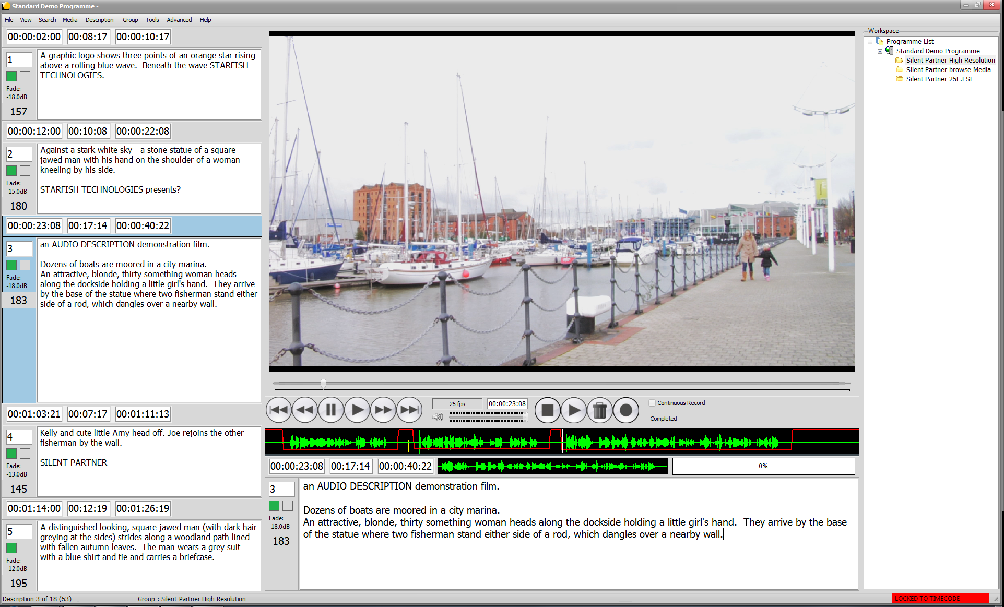The width and height of the screenshot is (1004, 607).
Task: Skip to the end of the media
Action: coord(409,410)
